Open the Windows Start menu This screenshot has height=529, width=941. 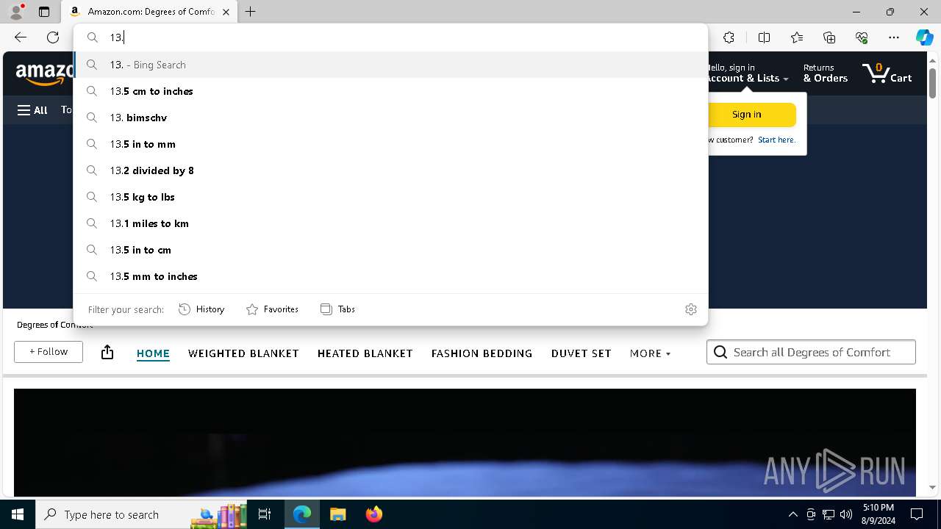[18, 514]
